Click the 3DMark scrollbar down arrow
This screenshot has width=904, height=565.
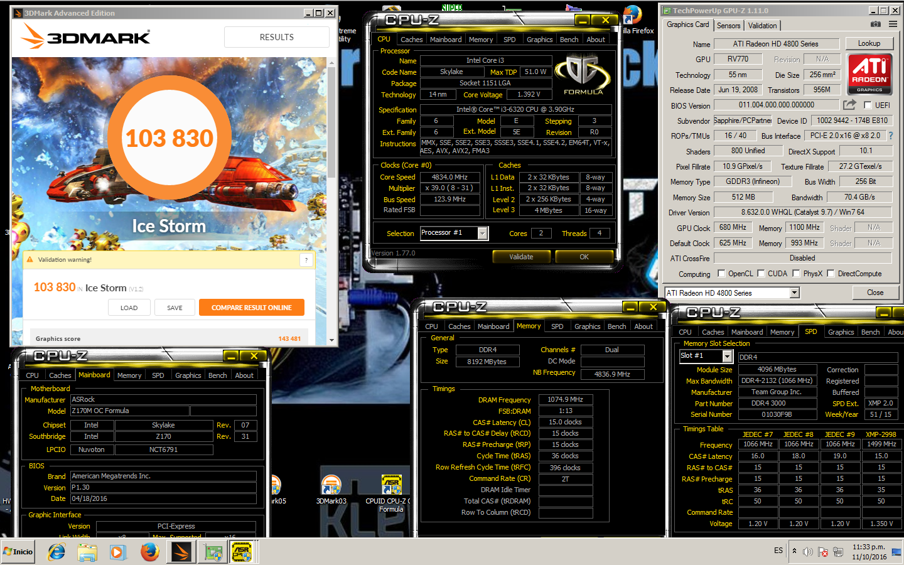click(331, 340)
